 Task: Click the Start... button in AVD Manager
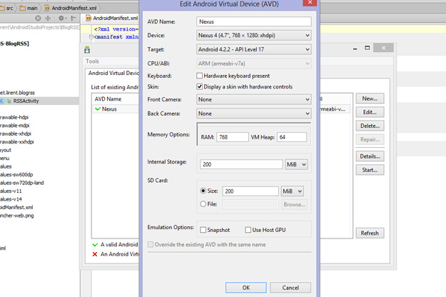point(370,170)
